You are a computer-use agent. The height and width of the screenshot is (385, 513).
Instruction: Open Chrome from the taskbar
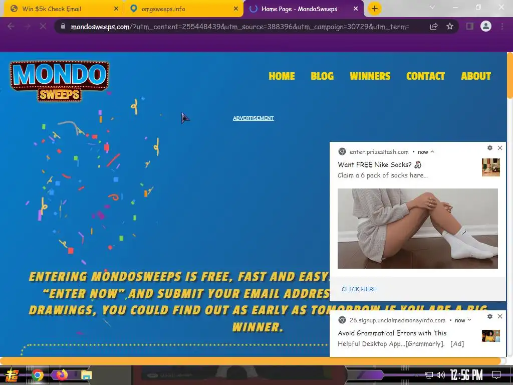[37, 375]
